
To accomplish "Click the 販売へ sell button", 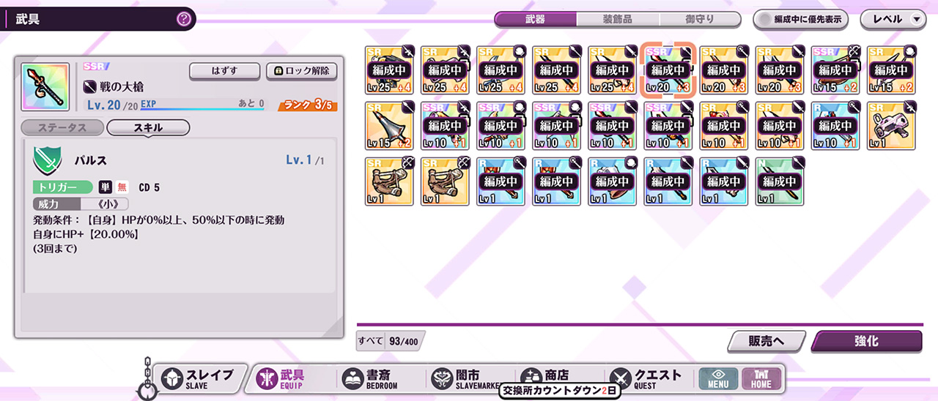I will point(767,341).
